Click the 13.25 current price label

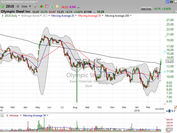[170, 61]
